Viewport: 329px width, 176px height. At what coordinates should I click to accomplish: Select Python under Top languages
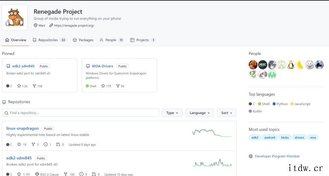(280, 104)
